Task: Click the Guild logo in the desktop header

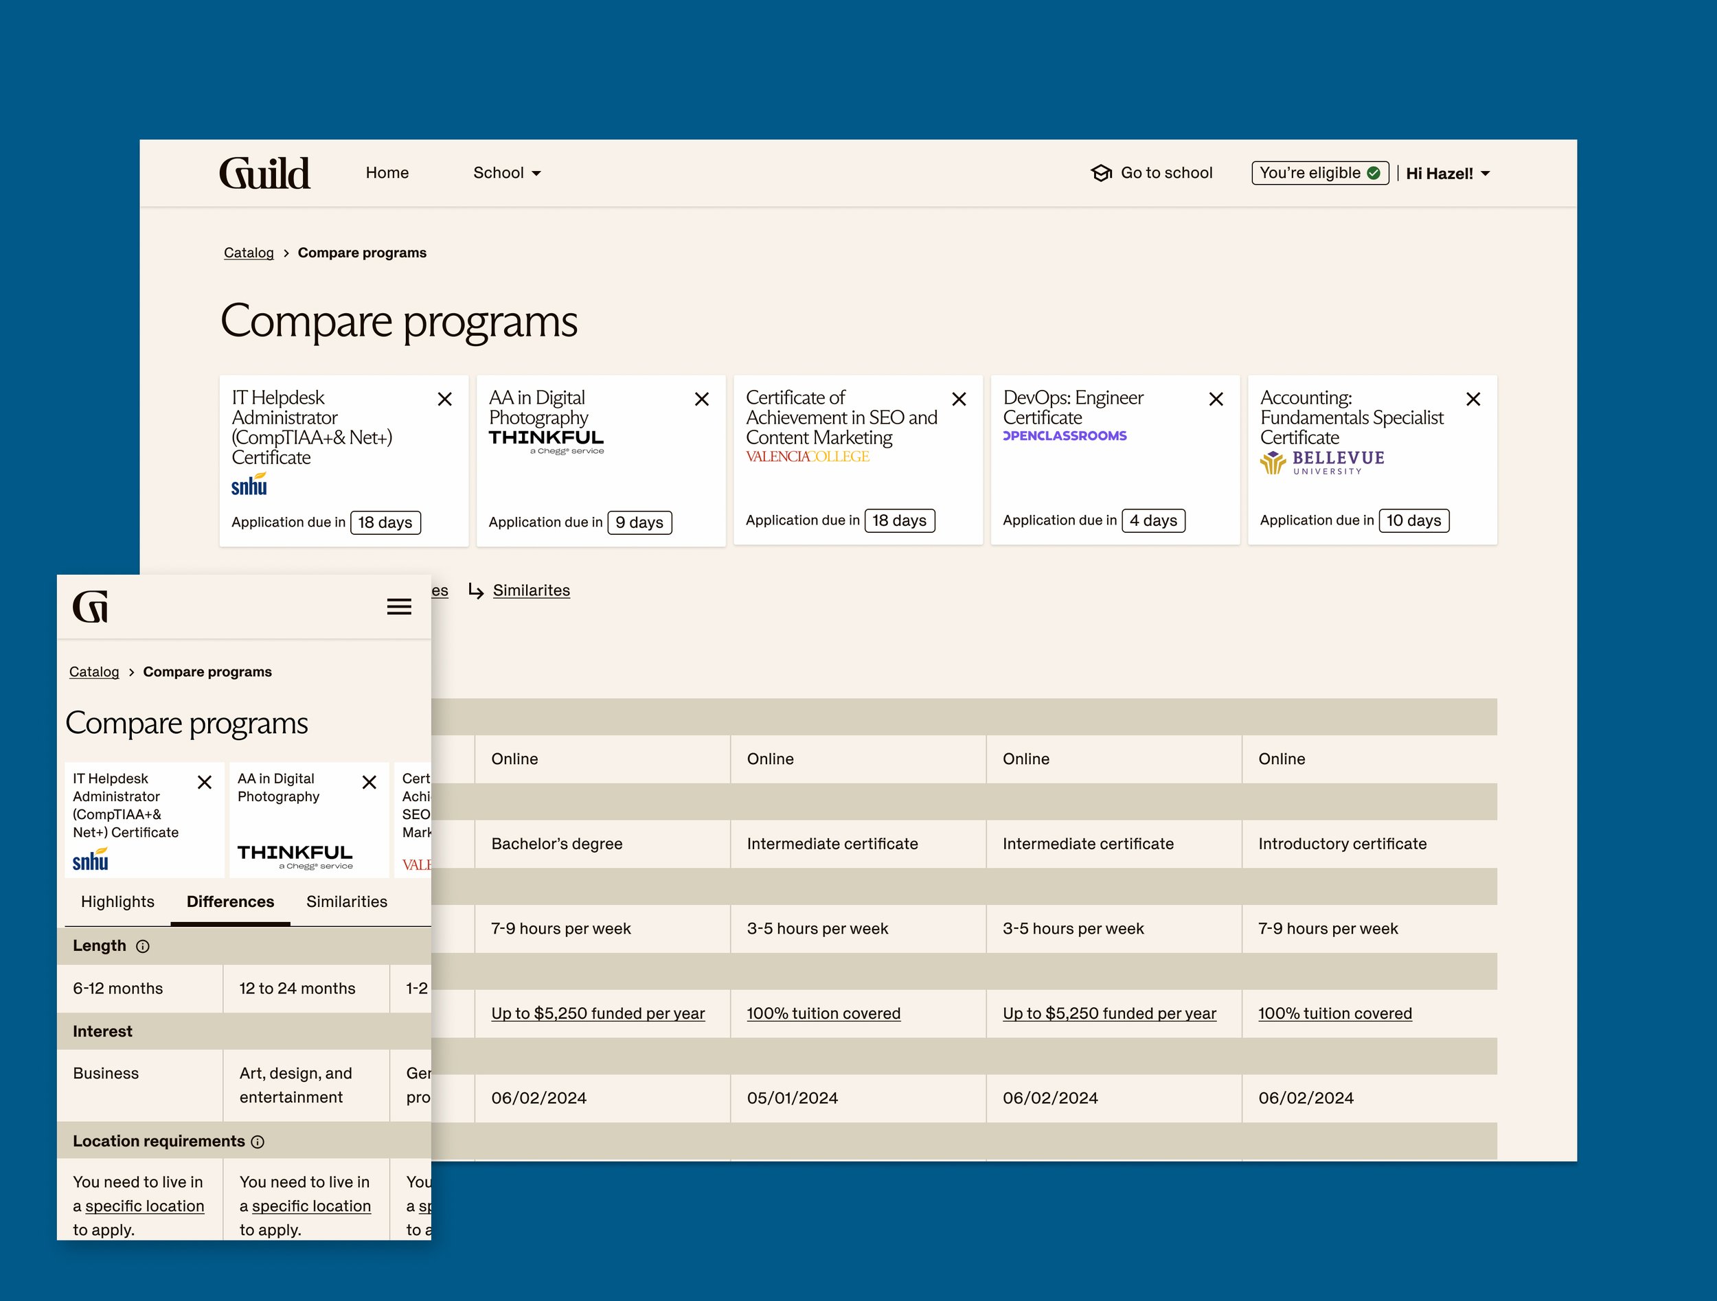Action: [264, 173]
